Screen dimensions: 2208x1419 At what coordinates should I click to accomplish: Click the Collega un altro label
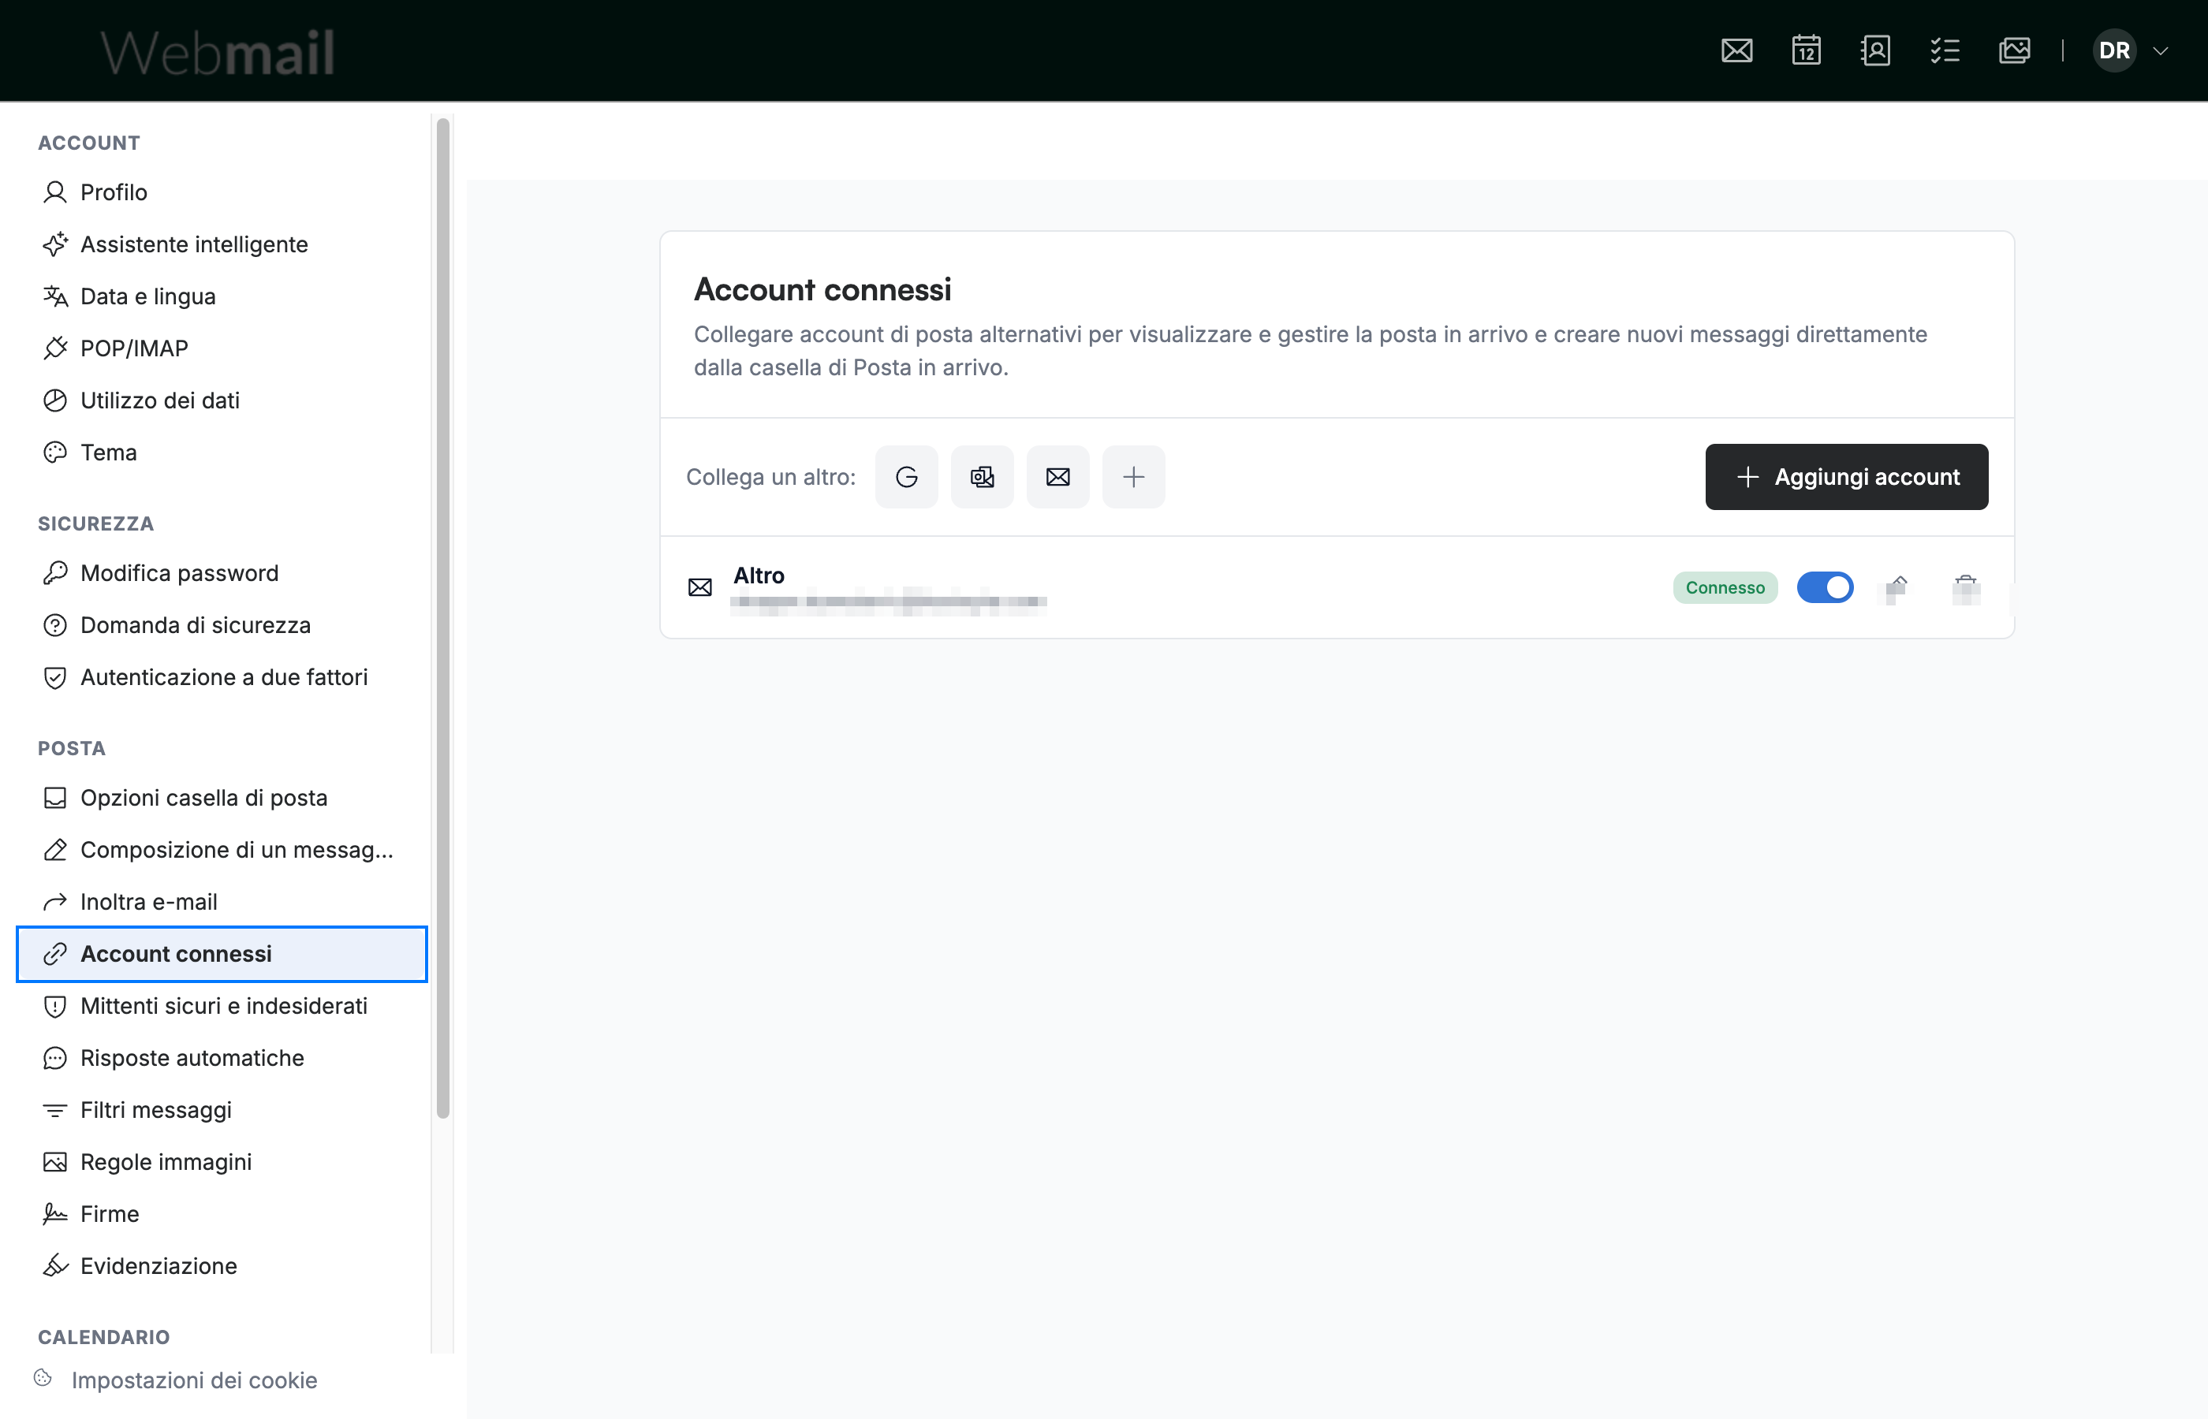coord(770,477)
